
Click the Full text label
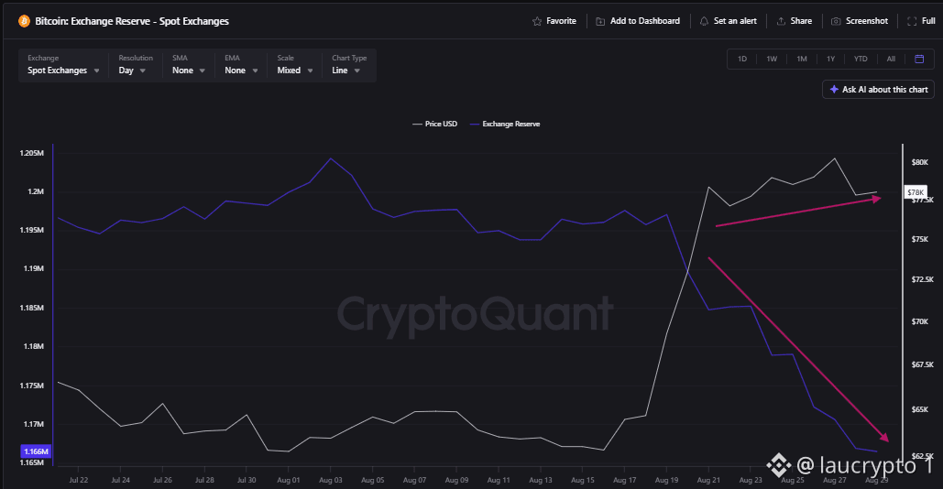[928, 21]
